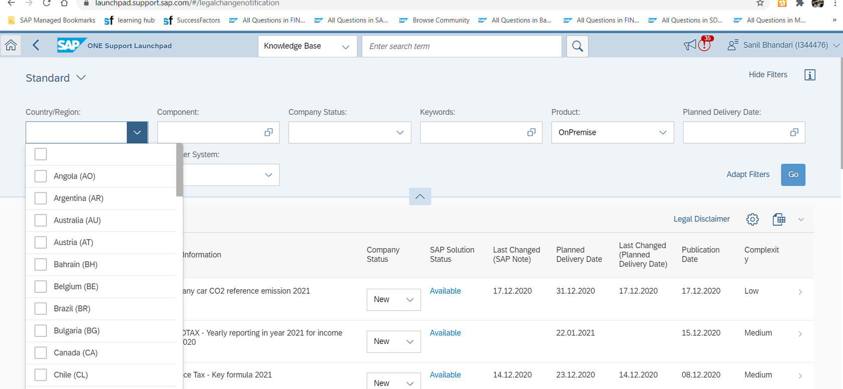Open the 'All Questions in SA...' bookmark
This screenshot has width=843, height=389.
pos(351,20)
